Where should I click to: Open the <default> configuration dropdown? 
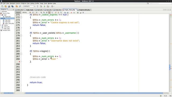pyautogui.click(x=29, y=6)
